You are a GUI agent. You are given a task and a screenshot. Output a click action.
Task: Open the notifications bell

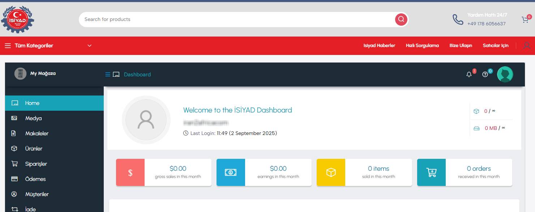pos(469,75)
